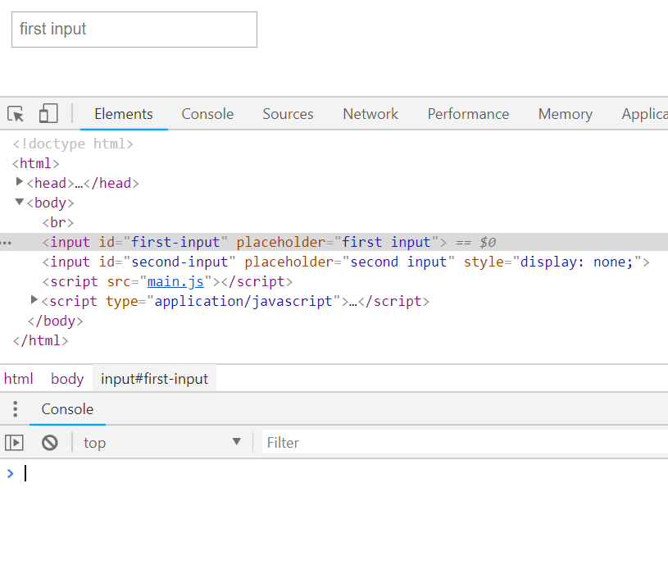Open the top JavaScript context dropdown

[x=162, y=443]
